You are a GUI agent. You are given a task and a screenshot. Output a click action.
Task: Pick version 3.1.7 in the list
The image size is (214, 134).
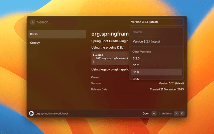[x=136, y=65]
